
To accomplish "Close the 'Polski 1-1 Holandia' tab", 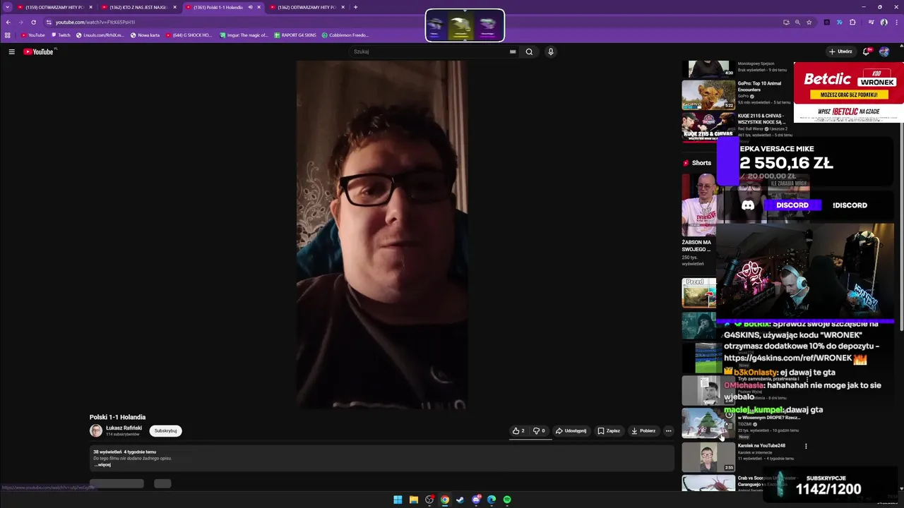I will click(259, 7).
